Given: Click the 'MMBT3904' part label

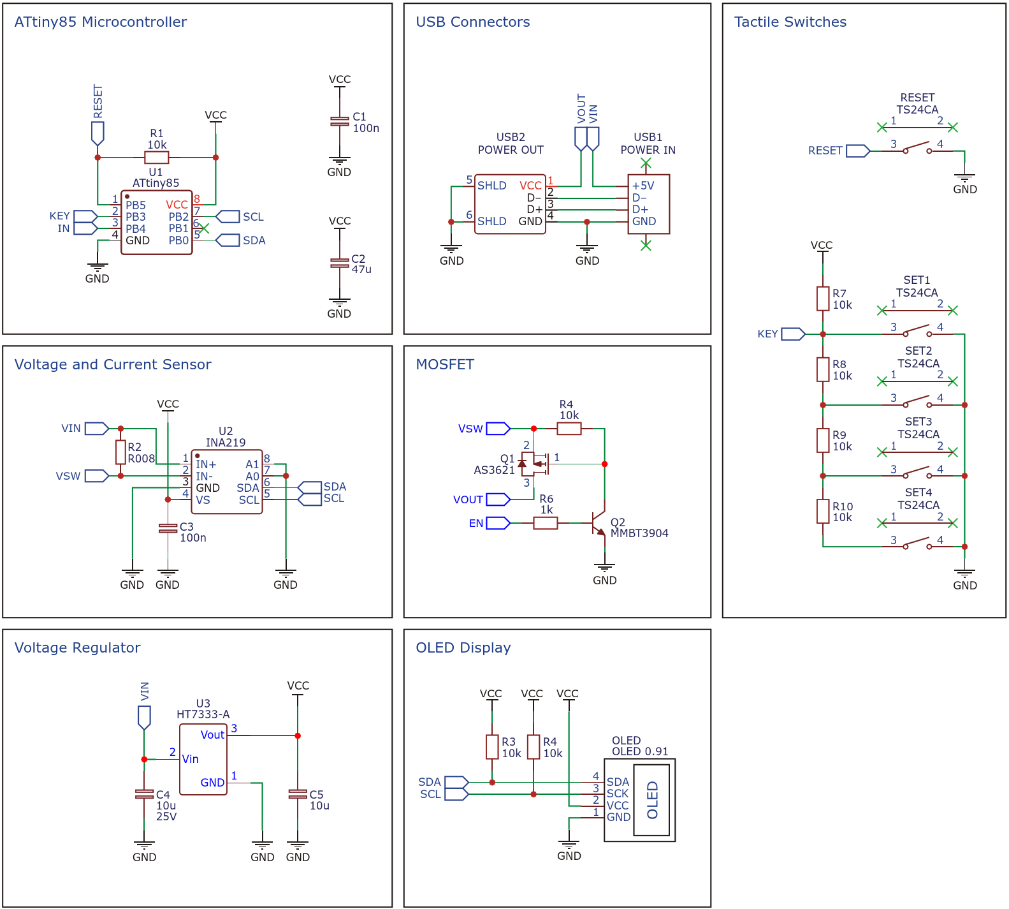Looking at the screenshot, I should click(x=639, y=533).
